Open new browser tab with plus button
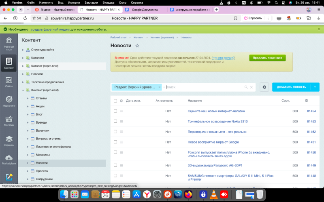The height and width of the screenshot is (202, 324). tap(216, 9)
